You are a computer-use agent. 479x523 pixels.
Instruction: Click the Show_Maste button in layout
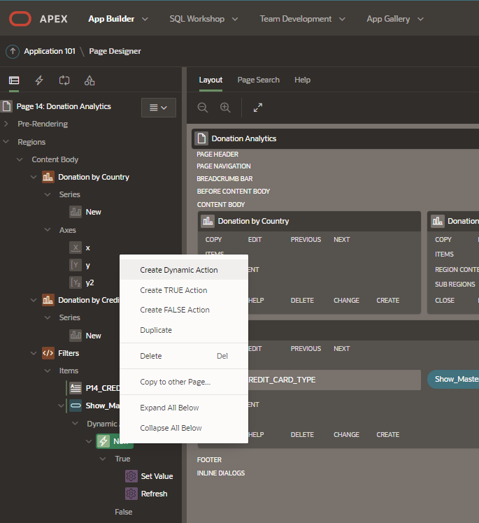(453, 379)
